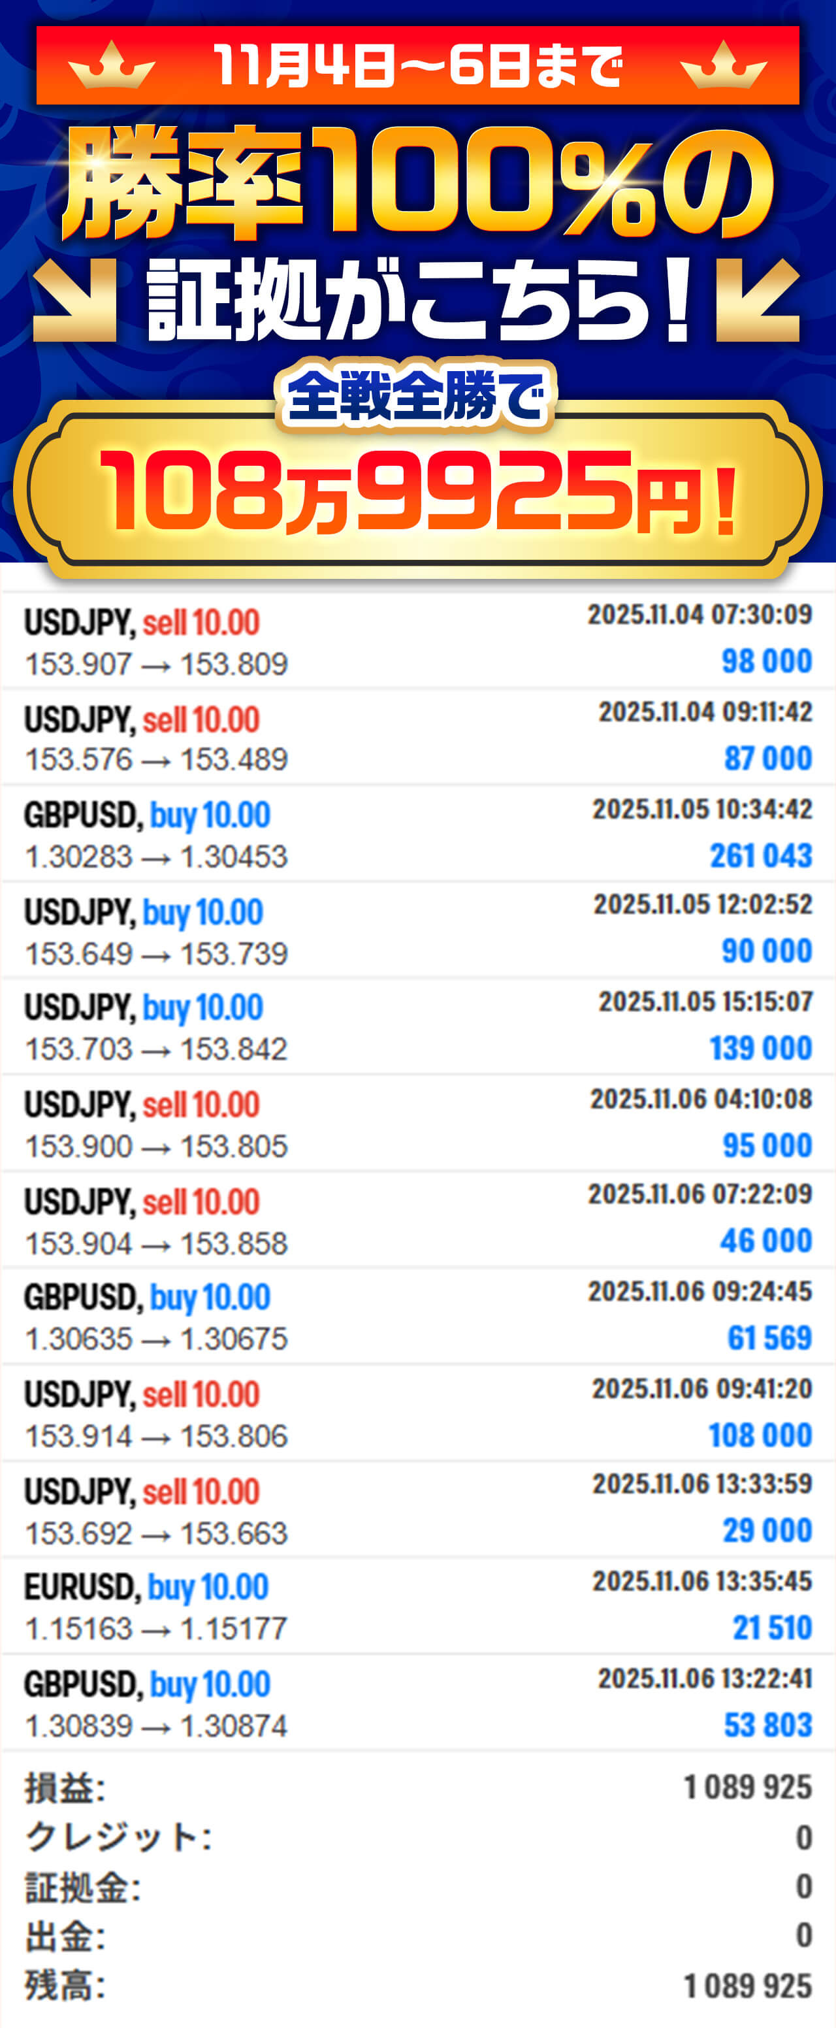836x2028 pixels.
Task: Select the USDJPY buy trade at 12:02:52
Action: (418, 931)
